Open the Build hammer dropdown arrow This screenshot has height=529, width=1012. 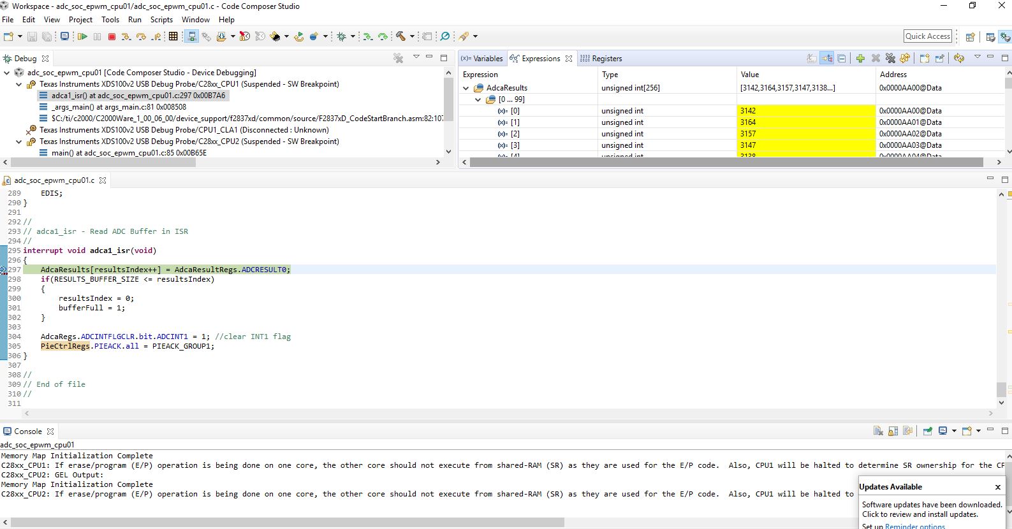coord(412,36)
